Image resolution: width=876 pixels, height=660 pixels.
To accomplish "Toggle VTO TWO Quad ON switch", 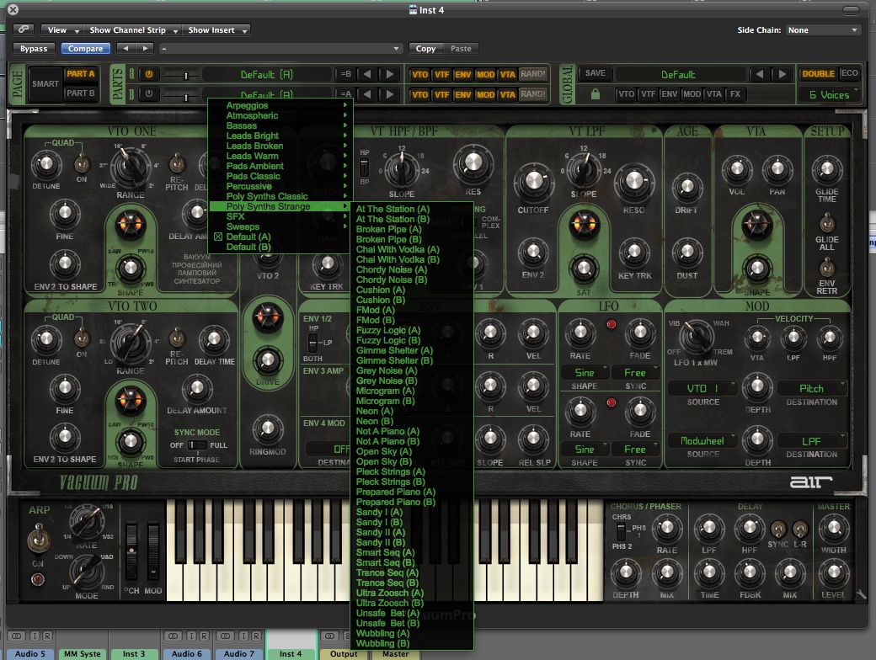I will point(83,338).
